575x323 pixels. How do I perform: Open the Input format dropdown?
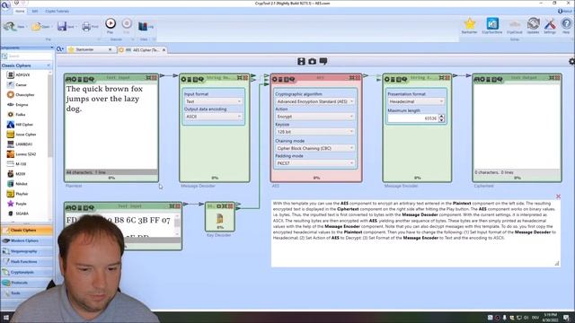tap(213, 101)
